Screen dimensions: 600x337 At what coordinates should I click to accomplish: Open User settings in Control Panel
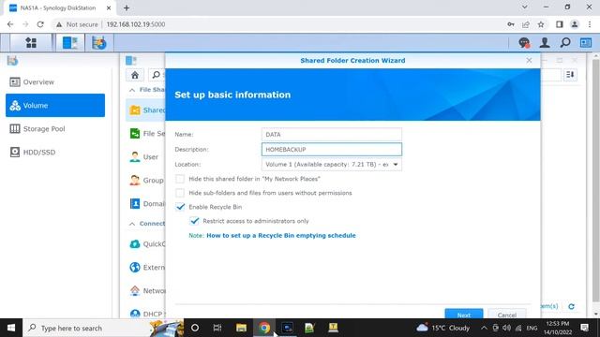click(146, 156)
